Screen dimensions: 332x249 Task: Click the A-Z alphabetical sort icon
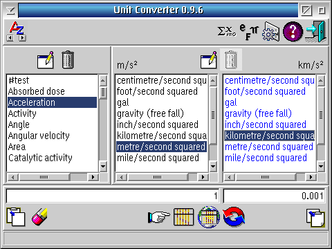coord(17,28)
